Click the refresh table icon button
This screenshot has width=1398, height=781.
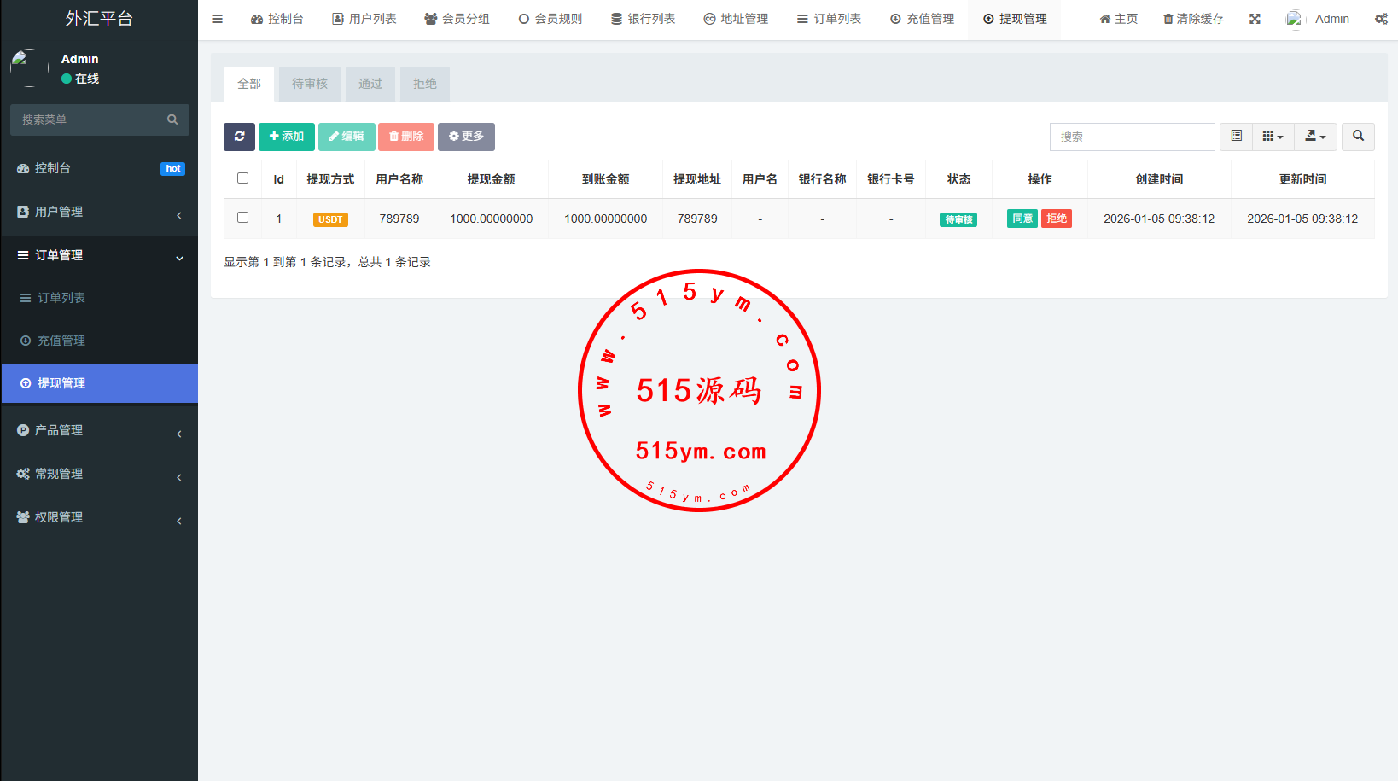[x=239, y=137]
